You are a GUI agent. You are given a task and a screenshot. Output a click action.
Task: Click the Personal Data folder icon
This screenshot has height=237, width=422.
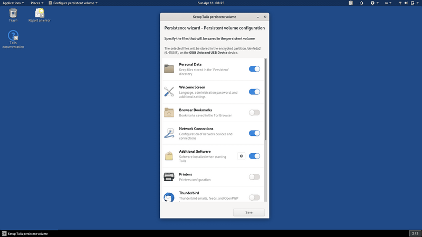(x=169, y=69)
